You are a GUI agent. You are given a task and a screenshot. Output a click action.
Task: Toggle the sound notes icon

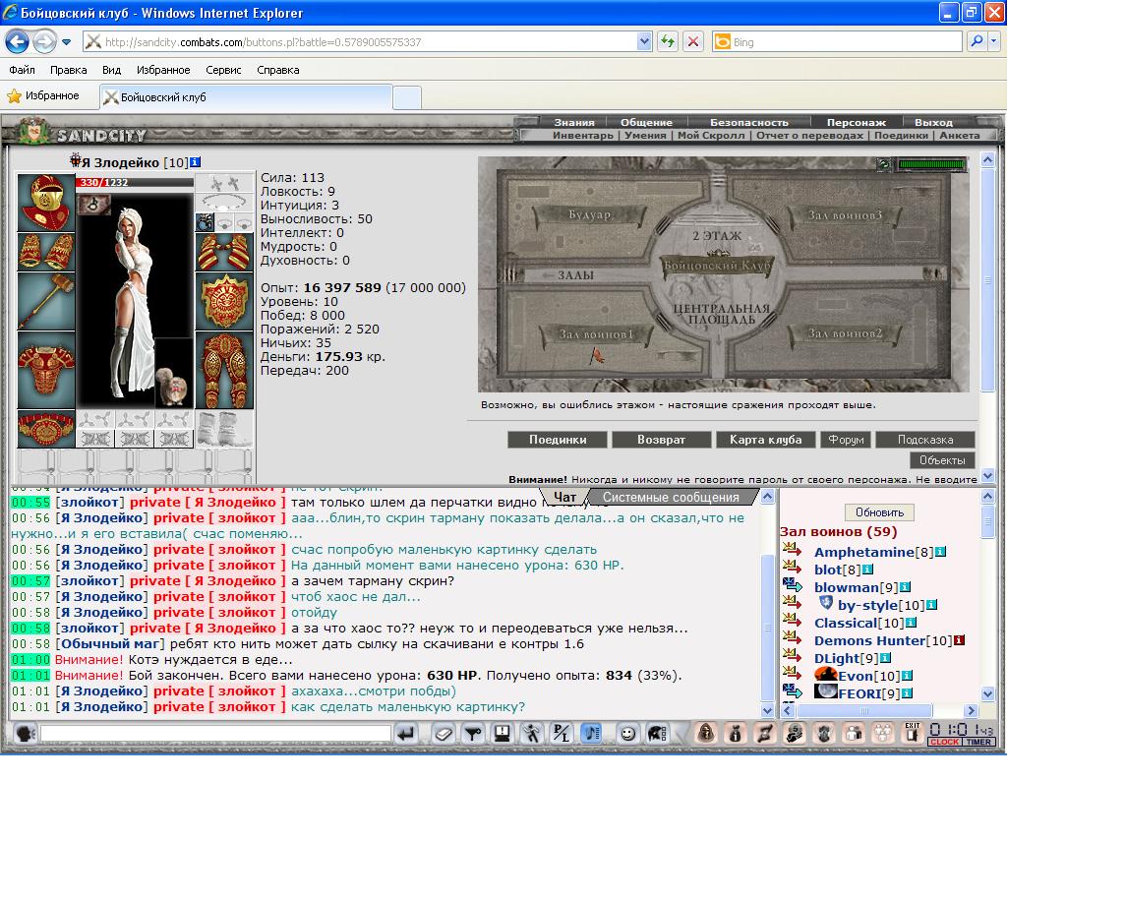(590, 733)
